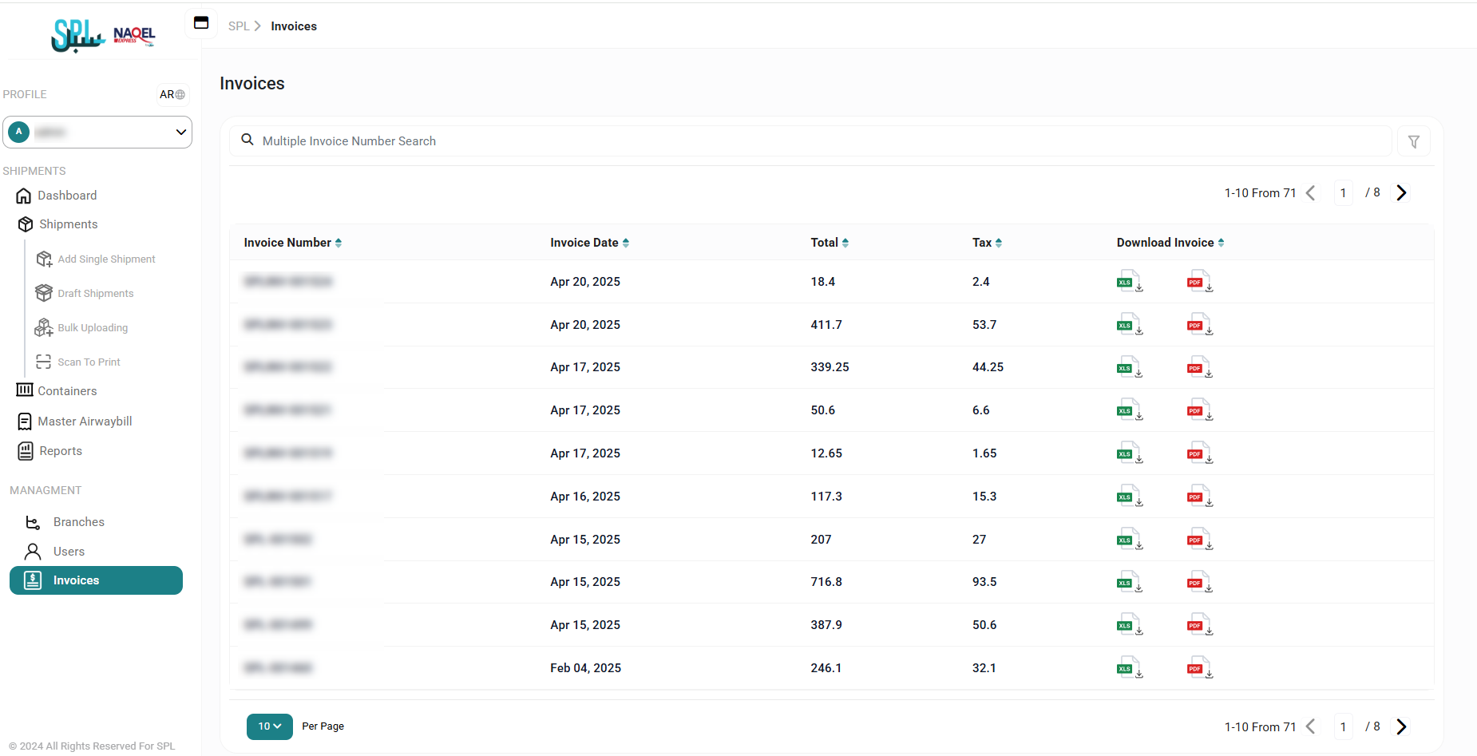Open Add Single Shipment link

click(106, 259)
